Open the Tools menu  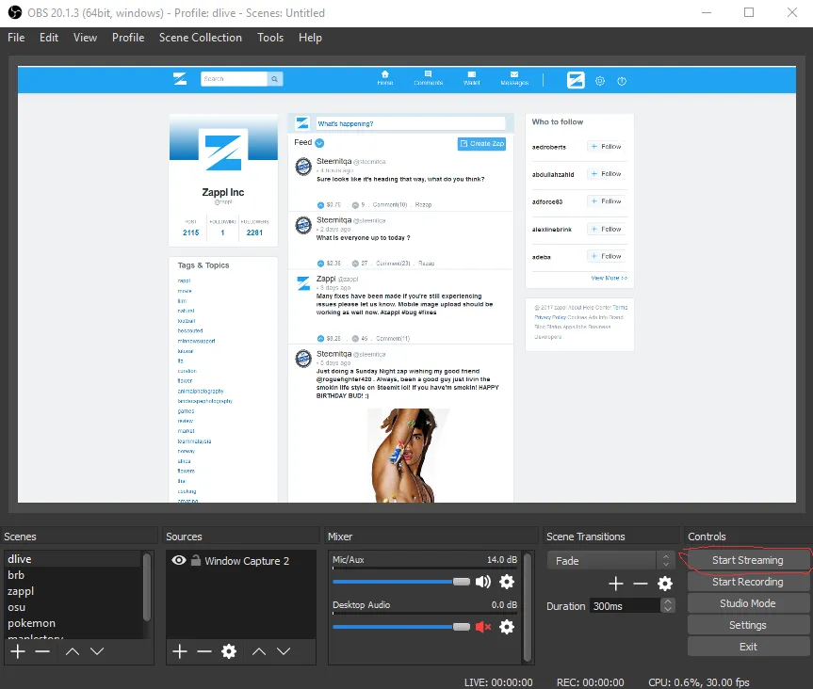270,38
